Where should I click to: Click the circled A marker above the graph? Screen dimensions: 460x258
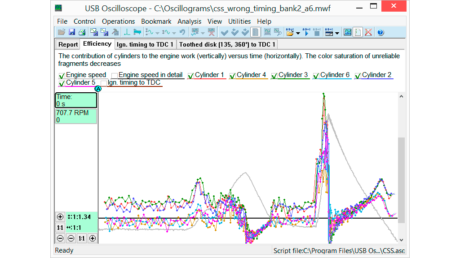pyautogui.click(x=98, y=89)
